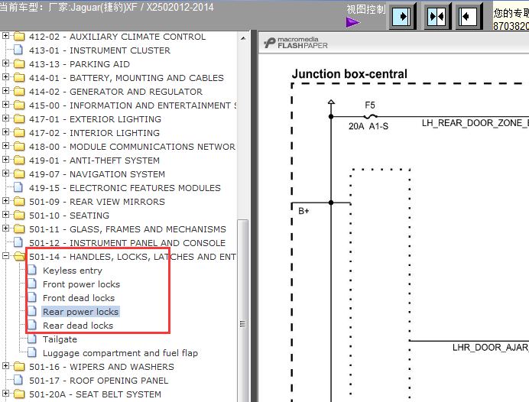Click document icon of 413-01 Instrument Cluster

[x=18, y=50]
